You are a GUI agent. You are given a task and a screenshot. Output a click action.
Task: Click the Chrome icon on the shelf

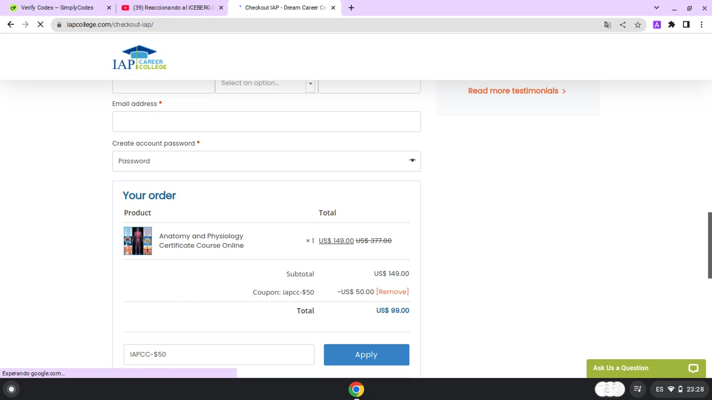356,390
